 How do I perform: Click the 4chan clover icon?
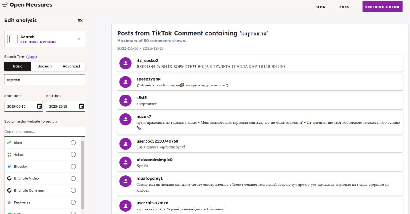point(9,154)
